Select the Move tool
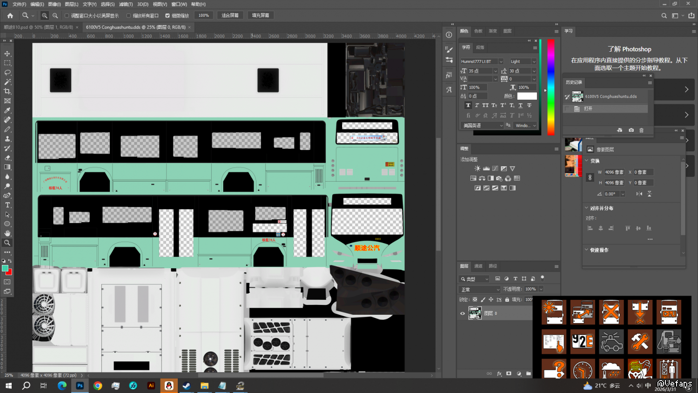This screenshot has width=698, height=393. pyautogui.click(x=7, y=54)
